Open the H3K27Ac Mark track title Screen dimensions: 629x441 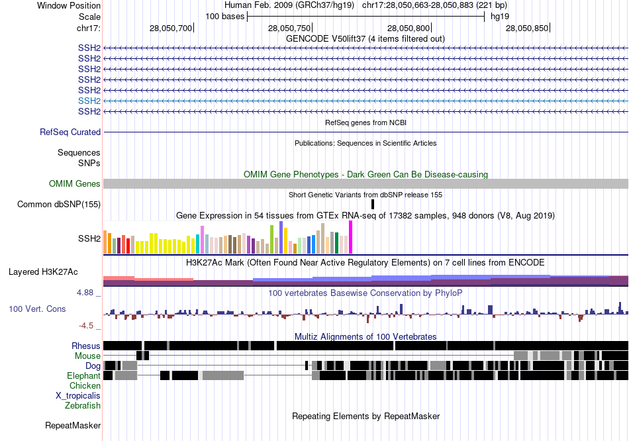point(365,263)
